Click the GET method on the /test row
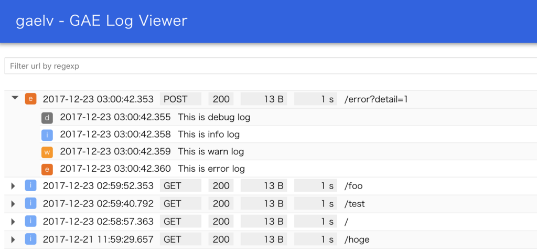Image resolution: width=537 pixels, height=249 pixels. (180, 204)
